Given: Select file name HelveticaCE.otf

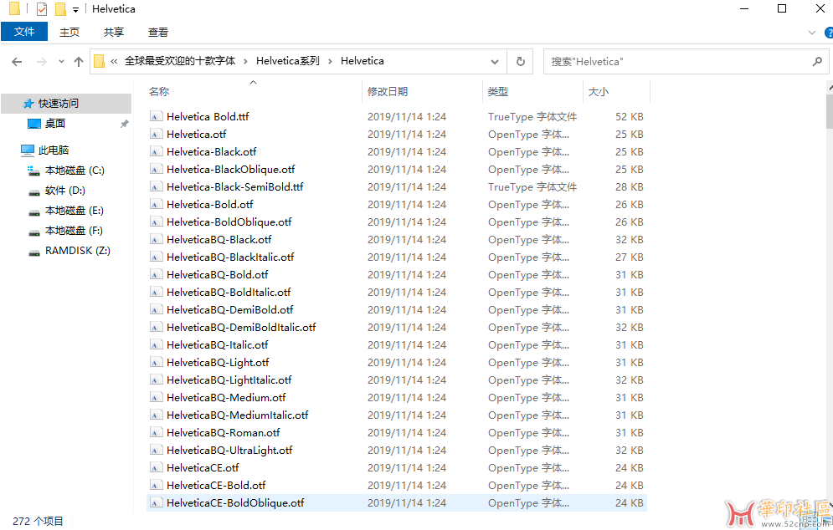Looking at the screenshot, I should (203, 467).
